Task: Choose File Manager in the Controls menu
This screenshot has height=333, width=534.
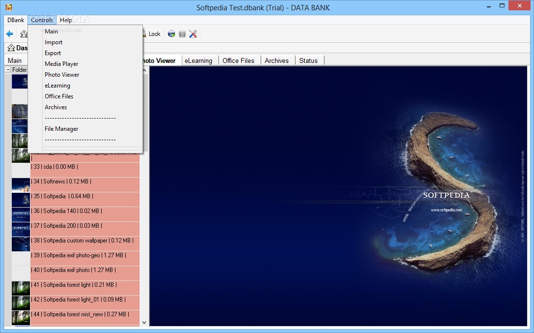Action: (x=61, y=129)
